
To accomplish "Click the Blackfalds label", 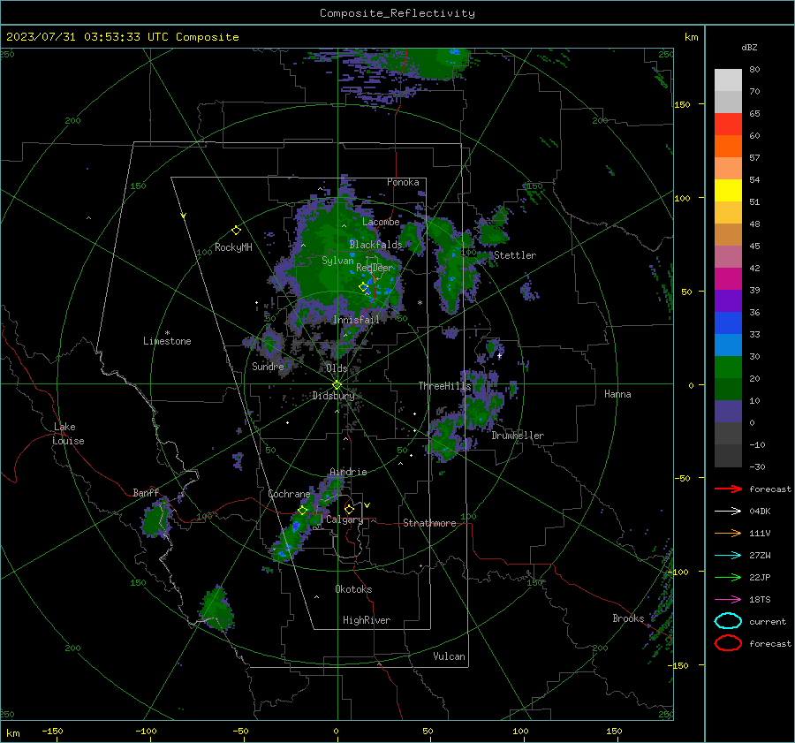I will [x=375, y=245].
